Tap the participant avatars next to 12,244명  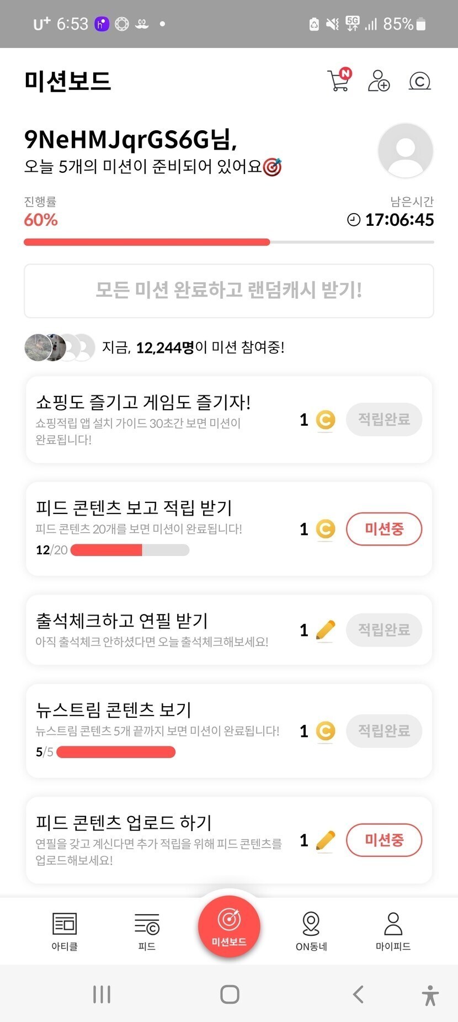click(60, 347)
